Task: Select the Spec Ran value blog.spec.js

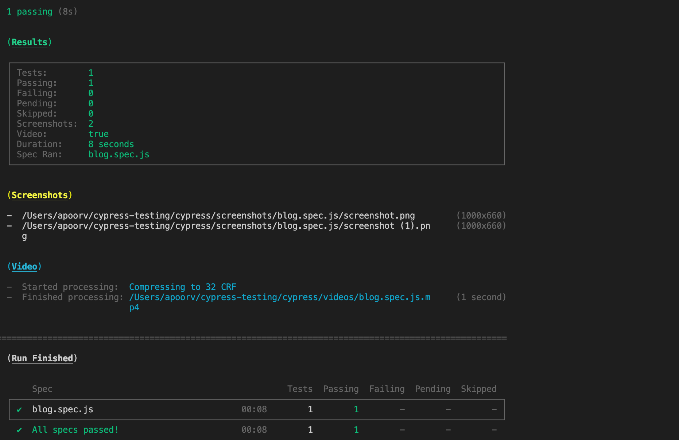Action: pyautogui.click(x=119, y=154)
